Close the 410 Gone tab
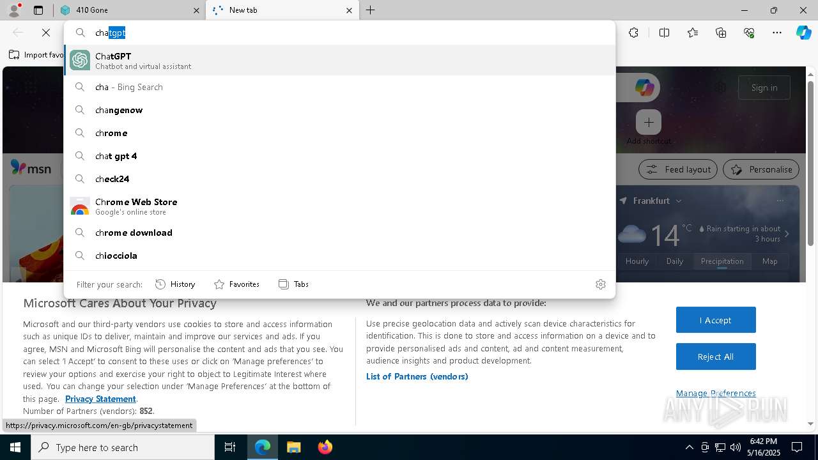Image resolution: width=818 pixels, height=460 pixels. 196,10
